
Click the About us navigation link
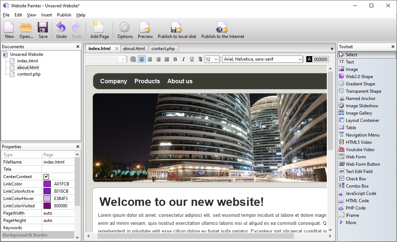(x=180, y=81)
